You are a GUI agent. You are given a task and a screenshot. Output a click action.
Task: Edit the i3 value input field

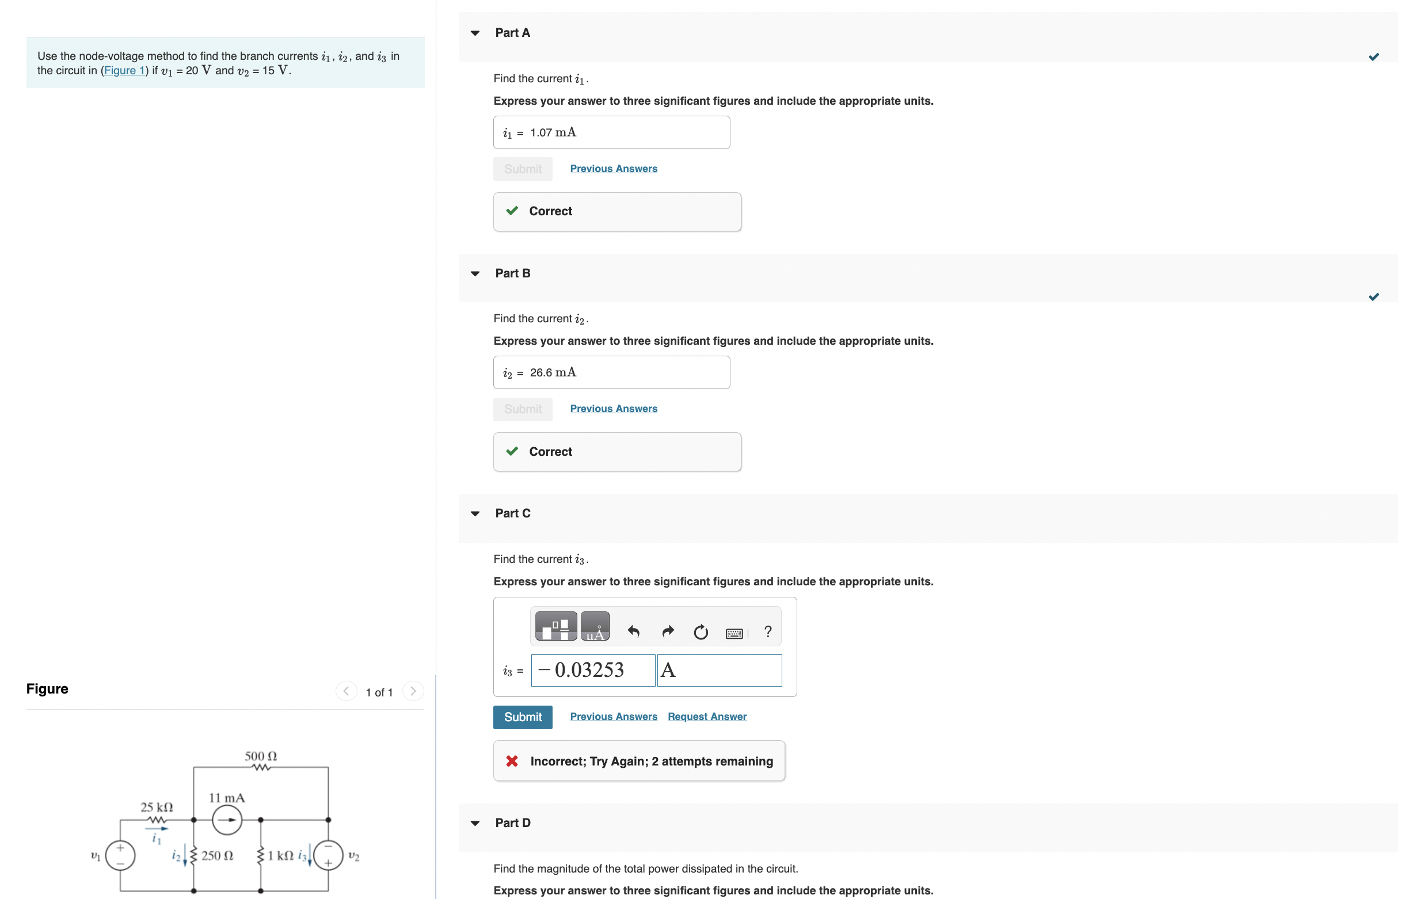tap(593, 671)
